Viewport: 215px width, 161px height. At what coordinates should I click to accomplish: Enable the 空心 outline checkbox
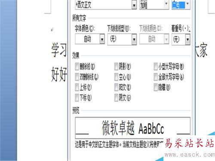tap(116, 77)
